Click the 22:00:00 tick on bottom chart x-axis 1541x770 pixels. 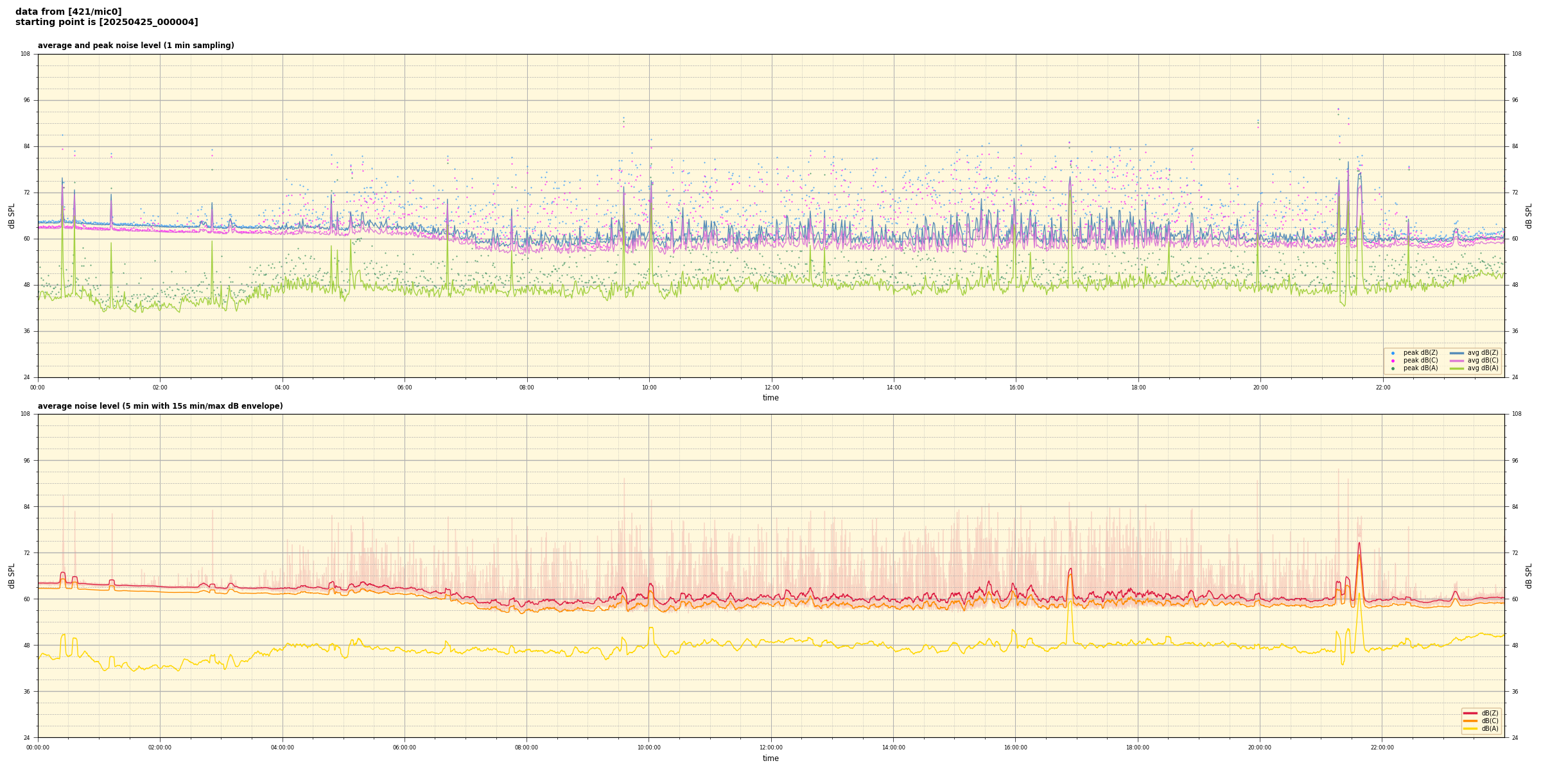coord(1382,748)
